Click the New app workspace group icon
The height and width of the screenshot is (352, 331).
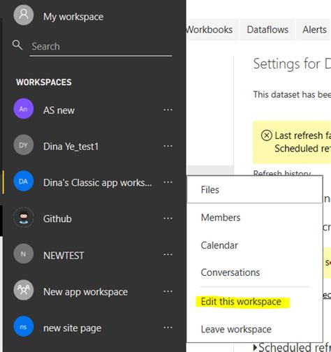23,290
